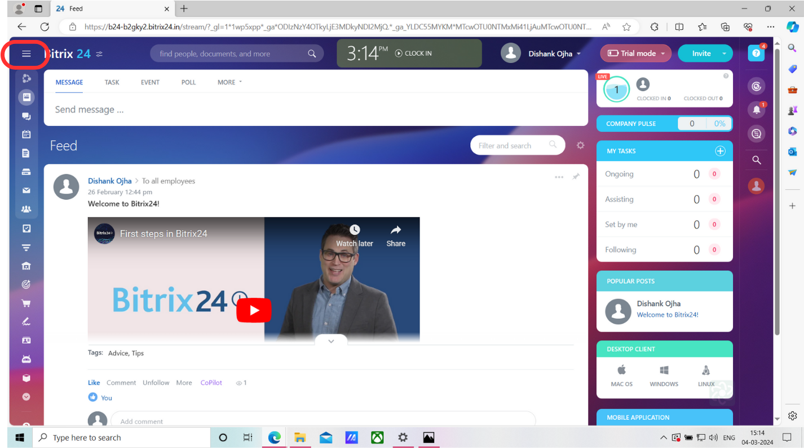This screenshot has height=448, width=804.
Task: Download the Mac OS desktop client
Action: [x=622, y=375]
